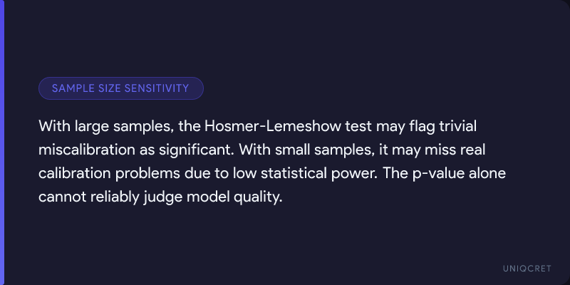Click the word 'calibration' starting third line

click(73, 174)
